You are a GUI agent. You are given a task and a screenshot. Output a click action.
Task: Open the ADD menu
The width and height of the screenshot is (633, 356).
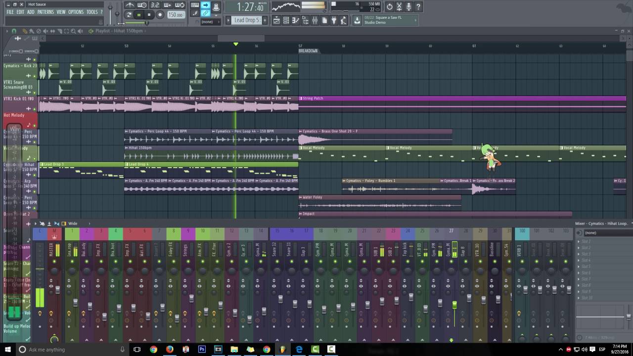[31, 12]
